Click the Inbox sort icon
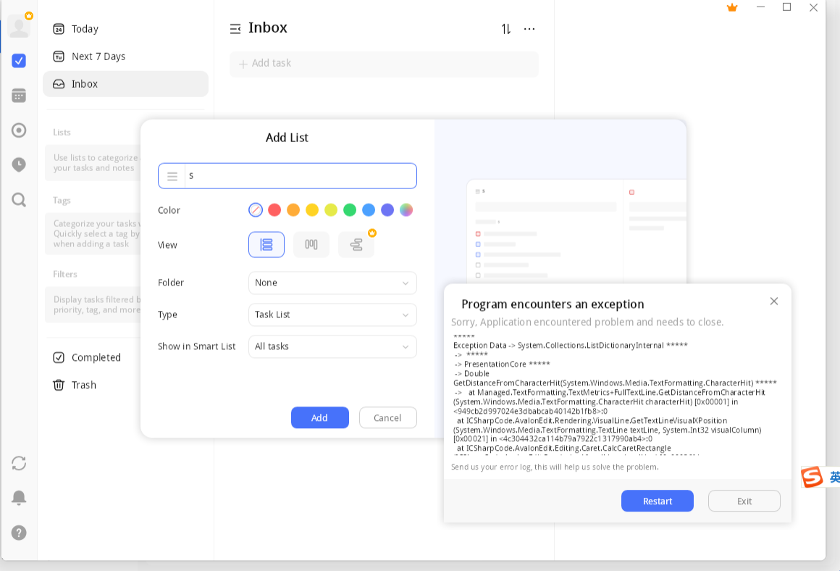 click(506, 29)
